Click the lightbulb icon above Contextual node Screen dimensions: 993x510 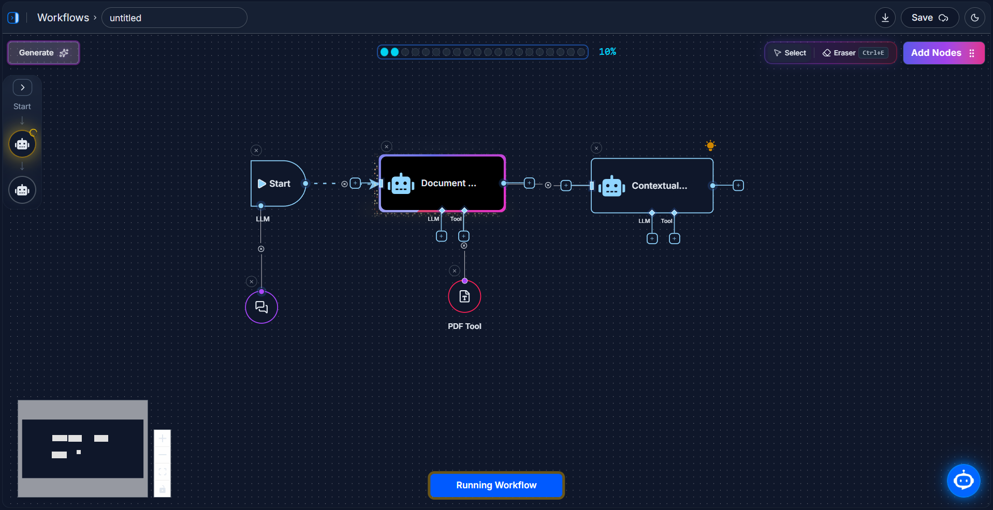(710, 146)
